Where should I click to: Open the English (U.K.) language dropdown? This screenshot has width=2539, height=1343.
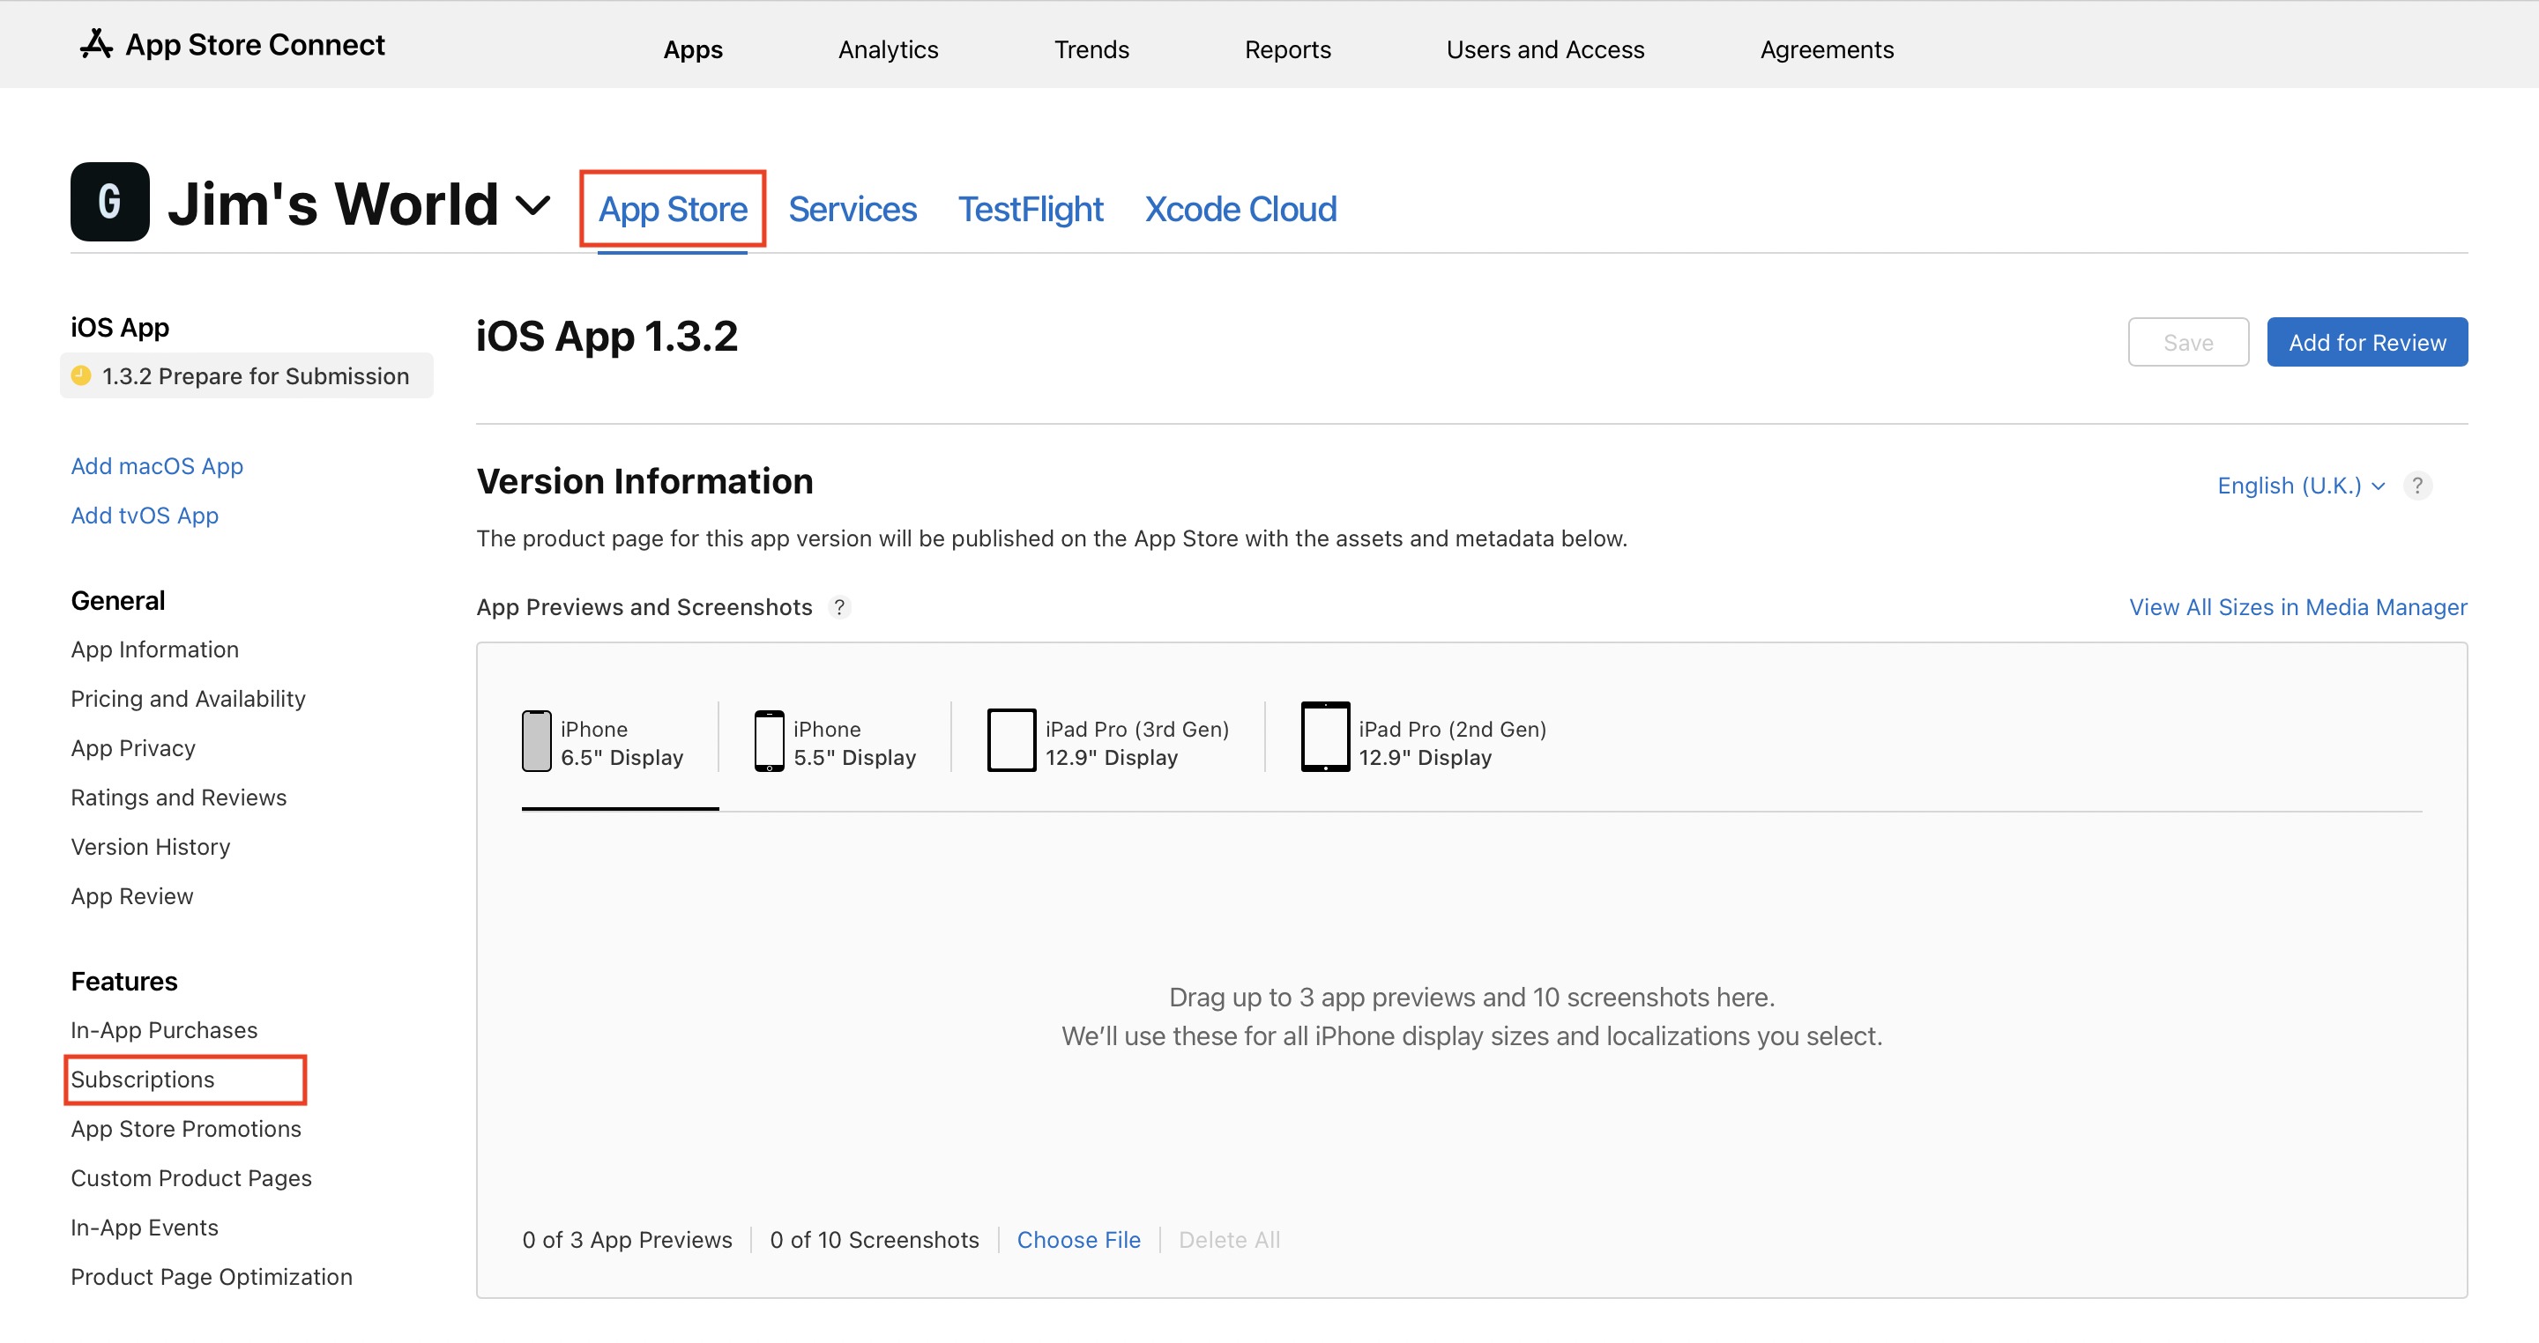(2300, 486)
